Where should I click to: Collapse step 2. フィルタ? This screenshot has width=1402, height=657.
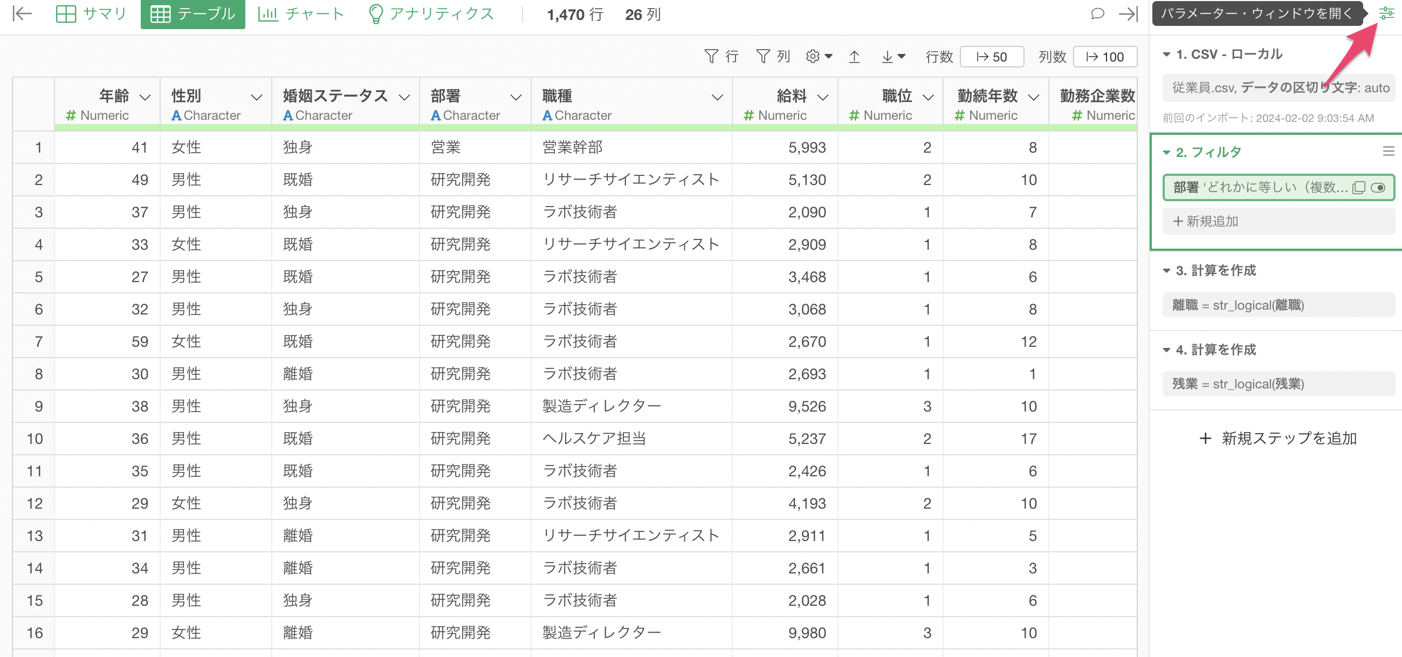pyautogui.click(x=1166, y=153)
